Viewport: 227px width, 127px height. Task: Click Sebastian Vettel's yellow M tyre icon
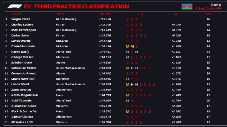pyautogui.click(x=127, y=68)
